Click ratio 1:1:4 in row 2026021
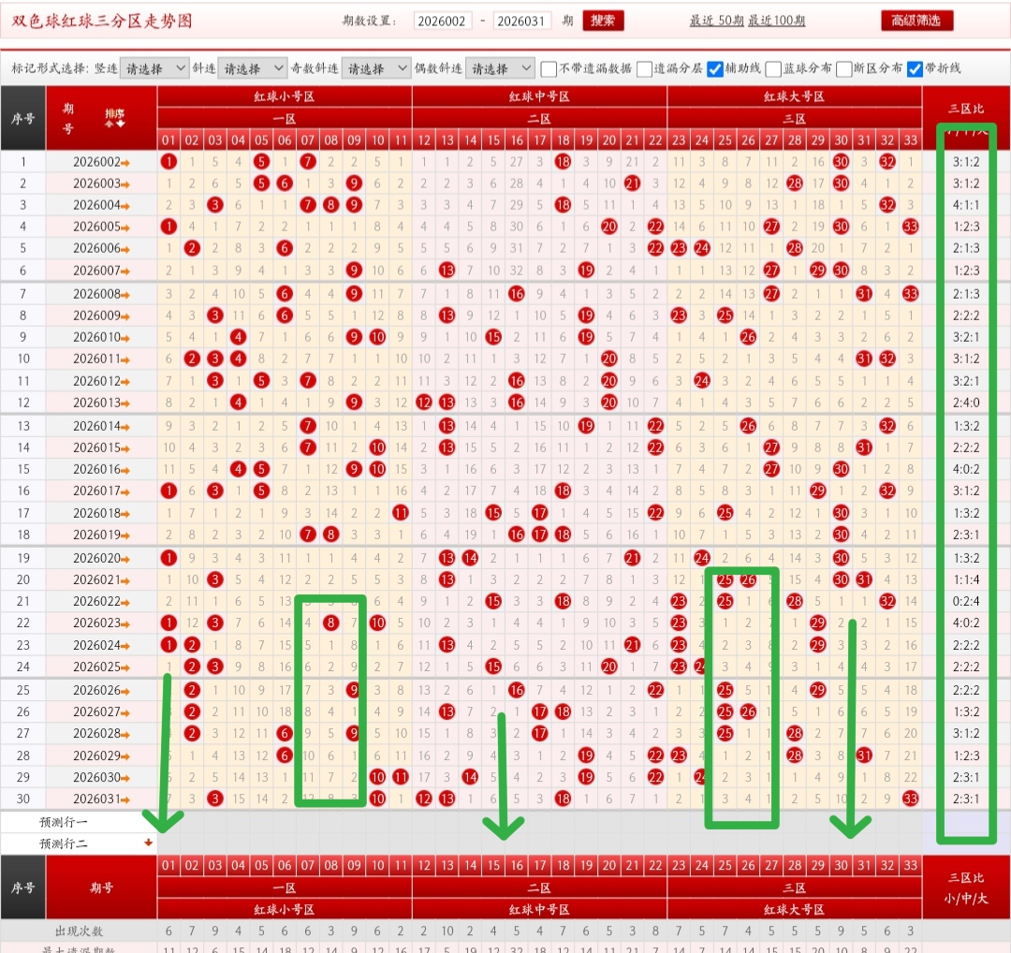The width and height of the screenshot is (1011, 953). pos(966,579)
